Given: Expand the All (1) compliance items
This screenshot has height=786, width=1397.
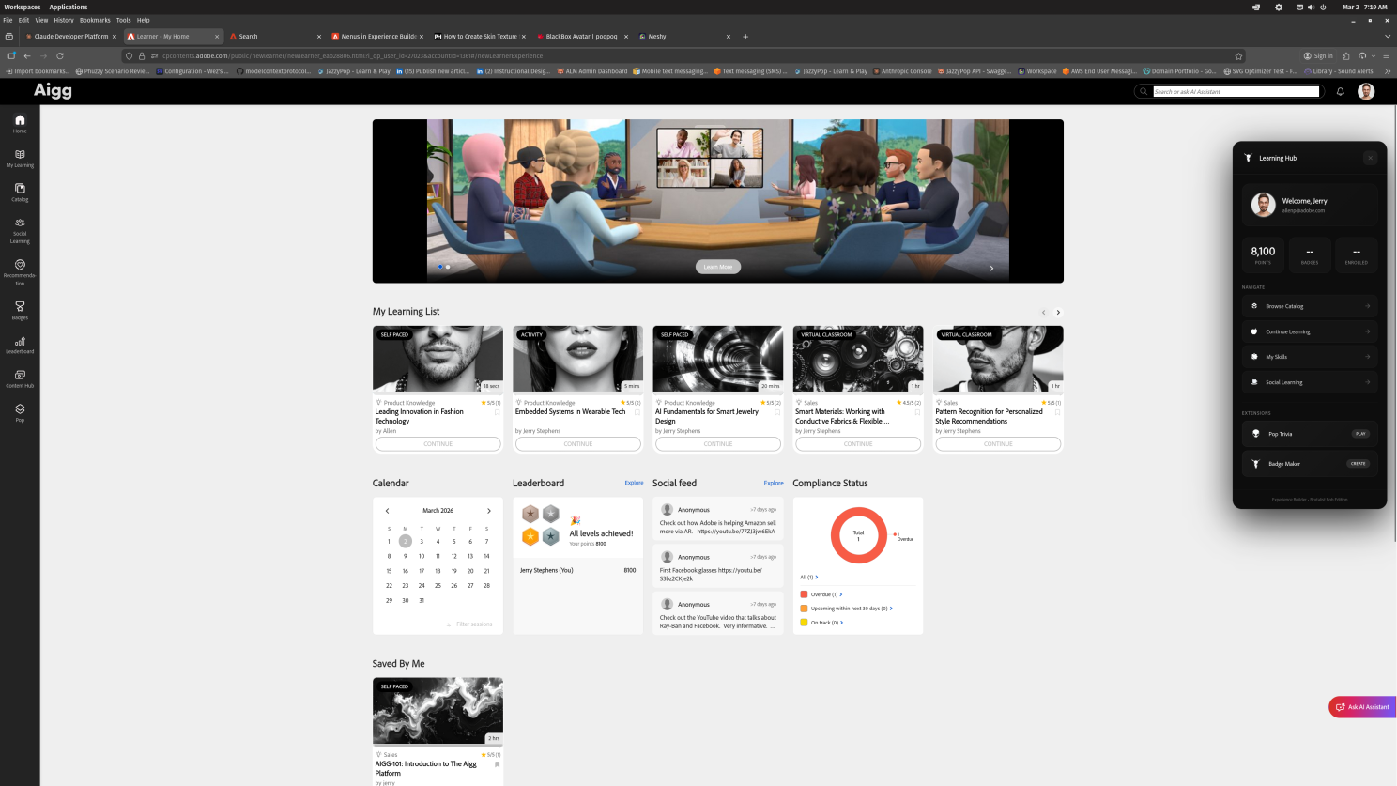Looking at the screenshot, I should 808,577.
